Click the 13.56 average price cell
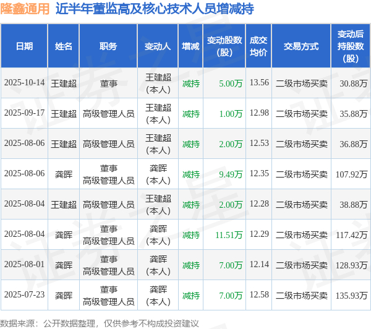Viewport: 371px width, 329px height. pyautogui.click(x=259, y=83)
